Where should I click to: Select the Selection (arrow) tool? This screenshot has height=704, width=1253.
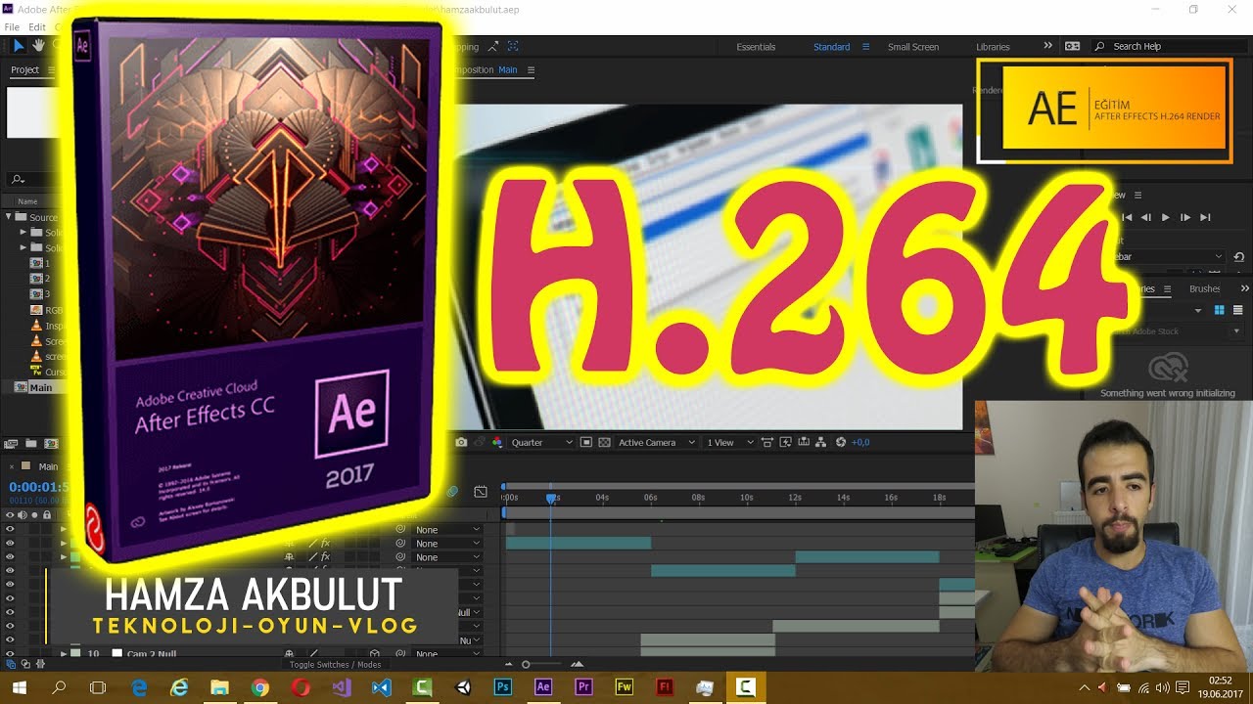click(x=19, y=45)
